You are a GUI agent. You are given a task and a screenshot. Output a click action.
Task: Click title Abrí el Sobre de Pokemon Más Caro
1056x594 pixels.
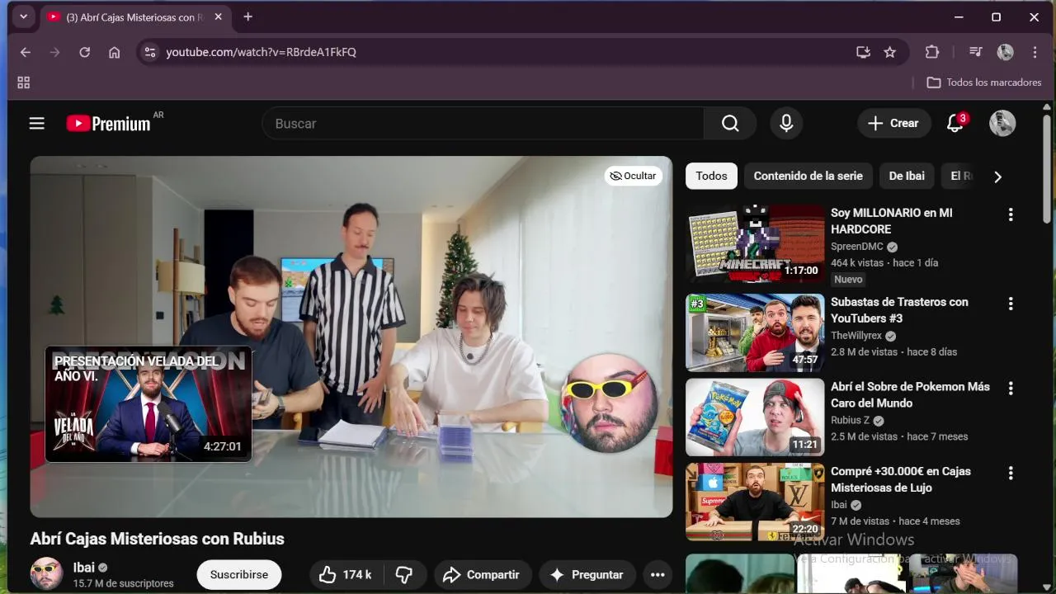pos(910,394)
